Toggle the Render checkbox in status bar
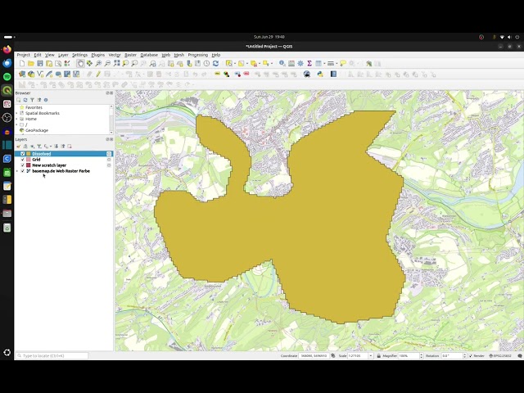 coord(471,356)
